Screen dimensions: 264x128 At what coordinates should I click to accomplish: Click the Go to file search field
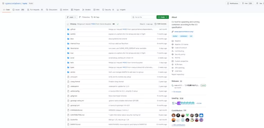point(143,17)
